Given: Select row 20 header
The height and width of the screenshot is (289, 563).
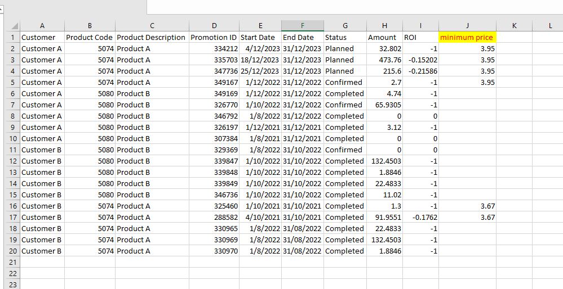Looking at the screenshot, I should [12, 251].
